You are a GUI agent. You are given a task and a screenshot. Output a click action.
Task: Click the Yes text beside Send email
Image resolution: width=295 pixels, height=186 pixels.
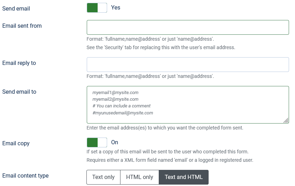pyautogui.click(x=116, y=7)
